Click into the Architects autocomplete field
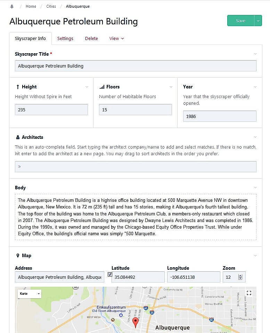This screenshot has width=270, height=333. click(x=136, y=167)
